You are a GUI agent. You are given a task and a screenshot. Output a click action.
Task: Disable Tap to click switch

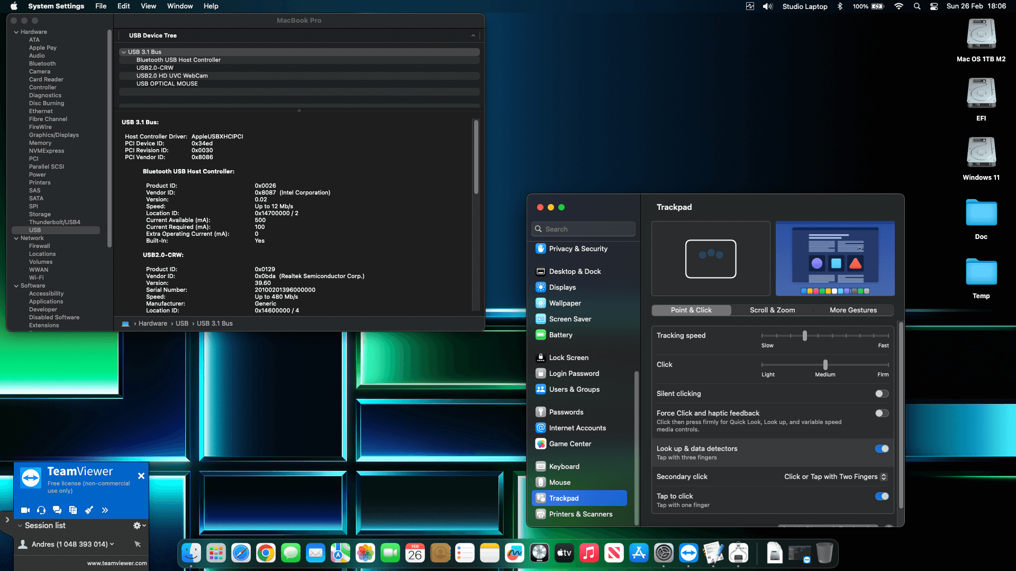(x=882, y=496)
